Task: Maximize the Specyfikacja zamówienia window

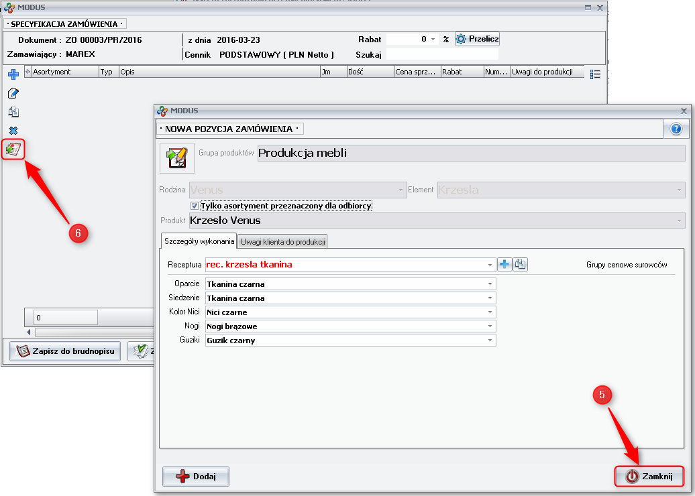Action: coord(588,7)
